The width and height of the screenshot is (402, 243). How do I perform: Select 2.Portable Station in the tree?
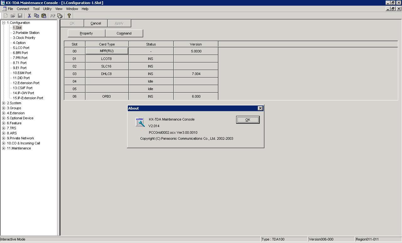point(26,33)
